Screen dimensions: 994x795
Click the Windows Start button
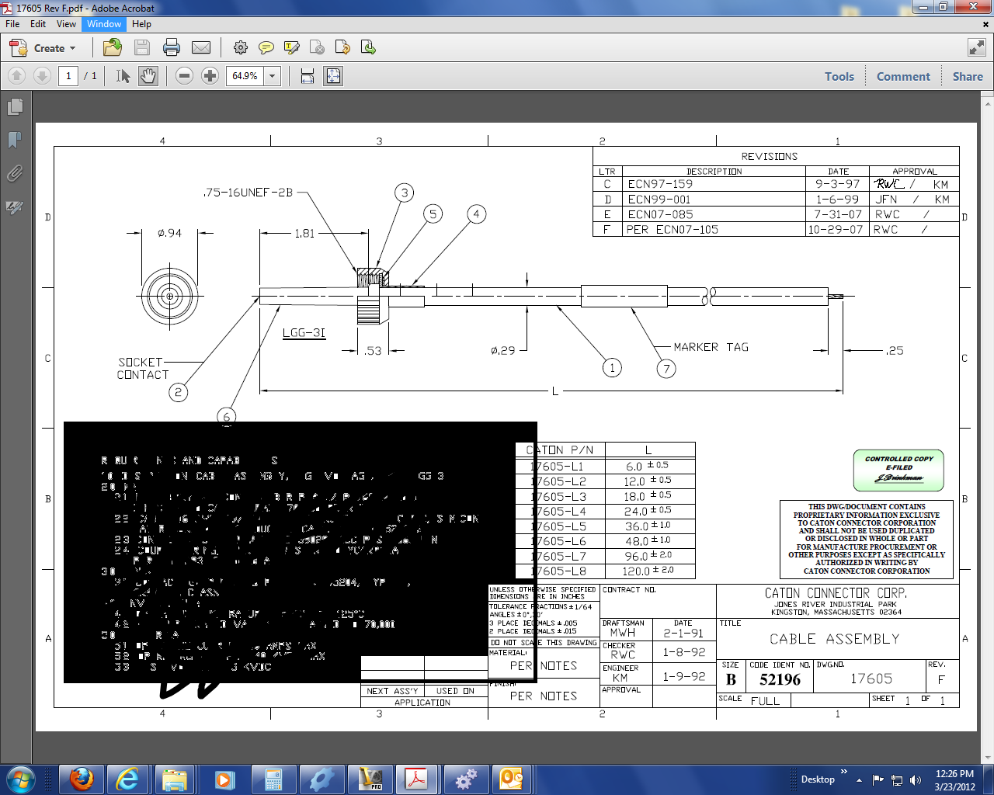20,779
